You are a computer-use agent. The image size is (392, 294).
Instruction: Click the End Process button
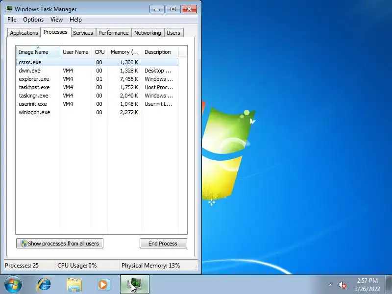[x=163, y=243]
